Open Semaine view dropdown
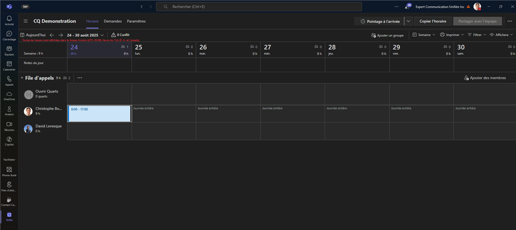Image resolution: width=516 pixels, height=230 pixels. (x=424, y=35)
